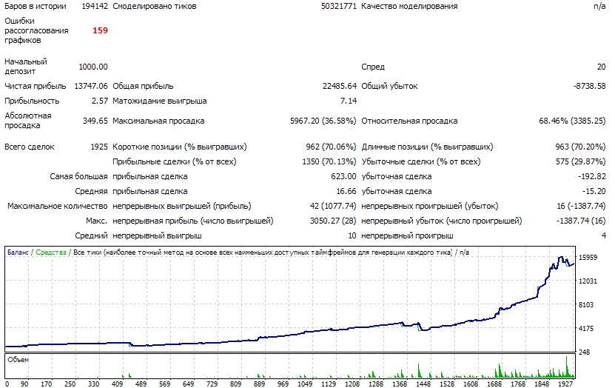Click largest profit trade value 623.00
This screenshot has width=615, height=388.
click(343, 177)
